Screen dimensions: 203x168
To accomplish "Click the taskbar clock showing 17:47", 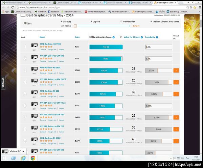I will 196,158.
